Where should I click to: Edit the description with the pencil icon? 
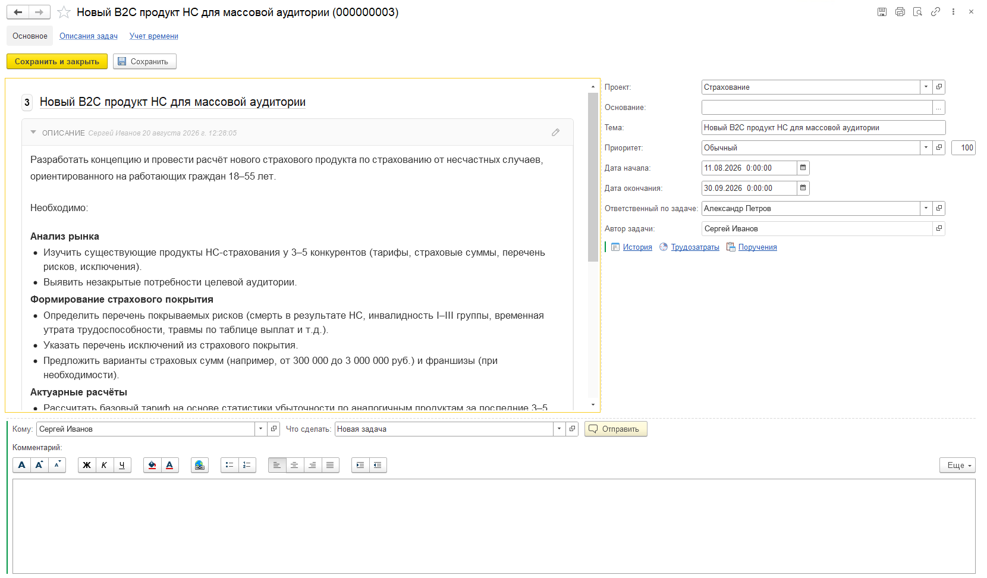(555, 133)
